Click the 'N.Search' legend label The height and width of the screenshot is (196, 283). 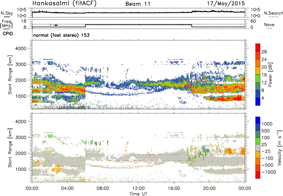click(x=273, y=13)
